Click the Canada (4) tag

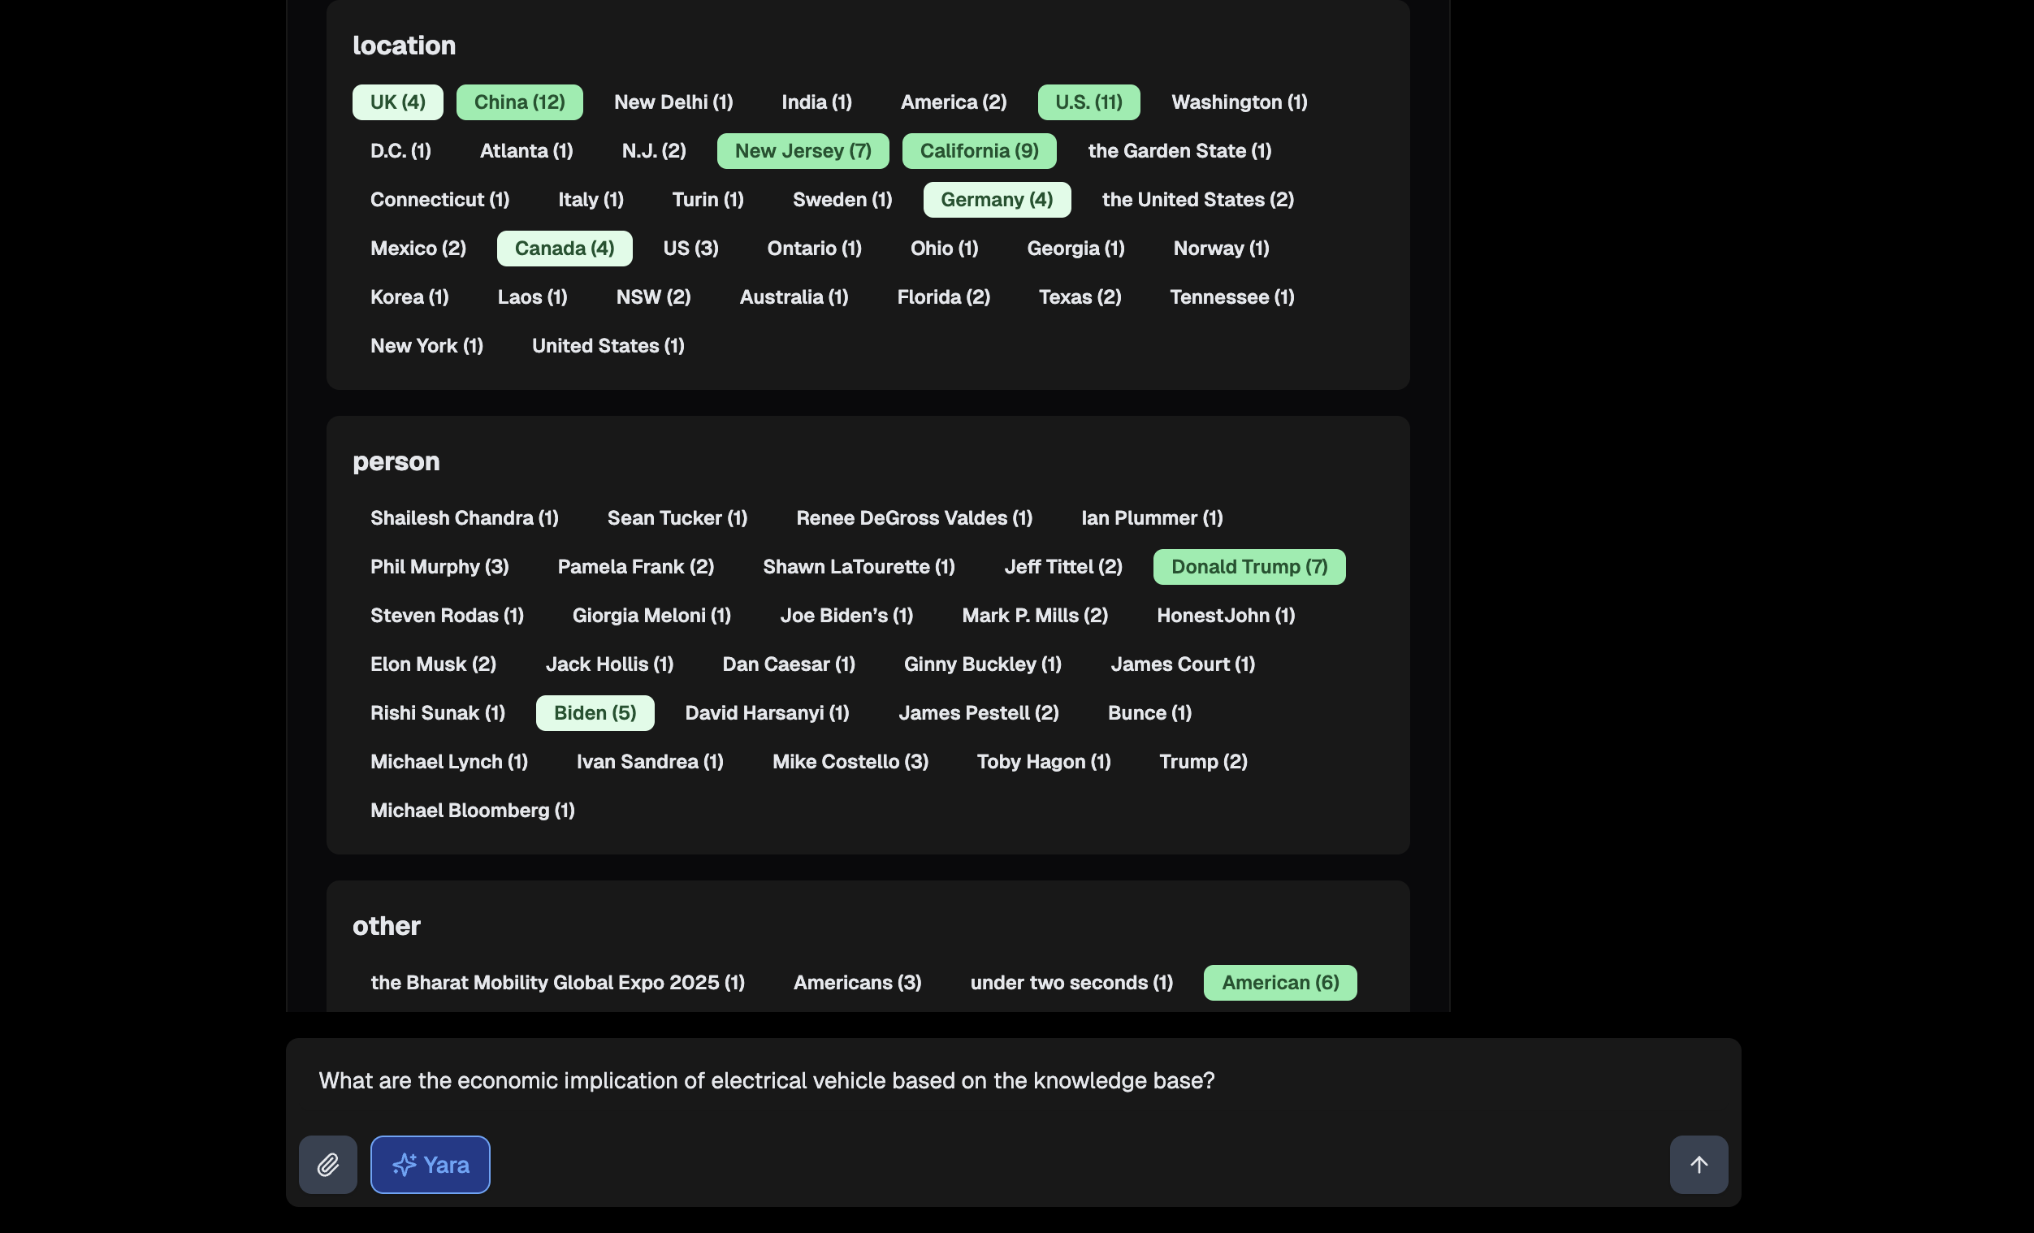(564, 249)
